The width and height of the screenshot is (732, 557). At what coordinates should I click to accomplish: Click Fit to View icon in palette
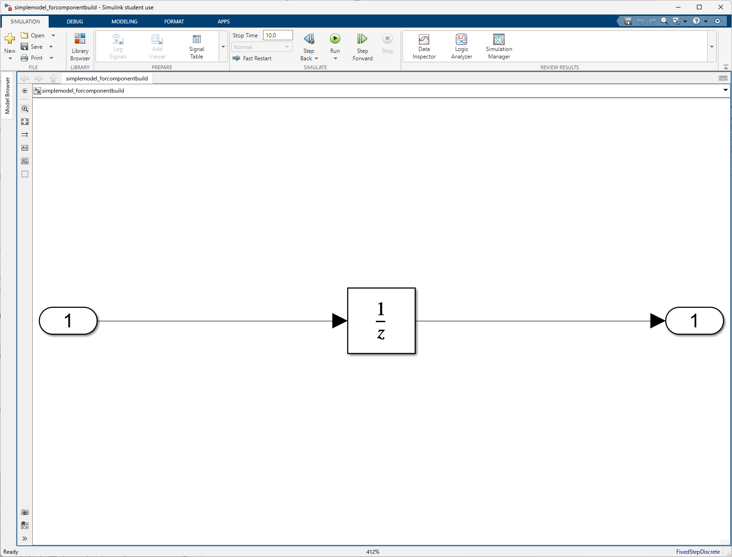click(25, 122)
